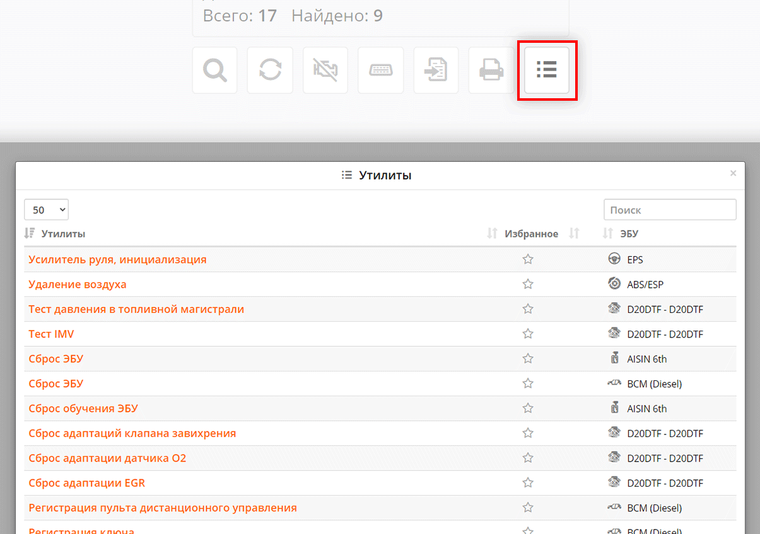Sort table by ЭБУ column header
The height and width of the screenshot is (534, 760).
pyautogui.click(x=629, y=234)
